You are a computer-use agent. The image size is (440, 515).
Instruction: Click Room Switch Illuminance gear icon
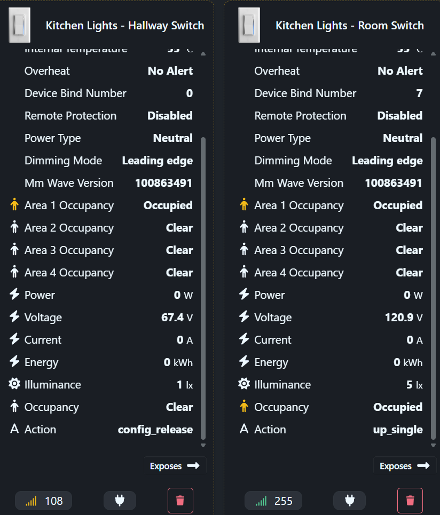click(x=244, y=385)
